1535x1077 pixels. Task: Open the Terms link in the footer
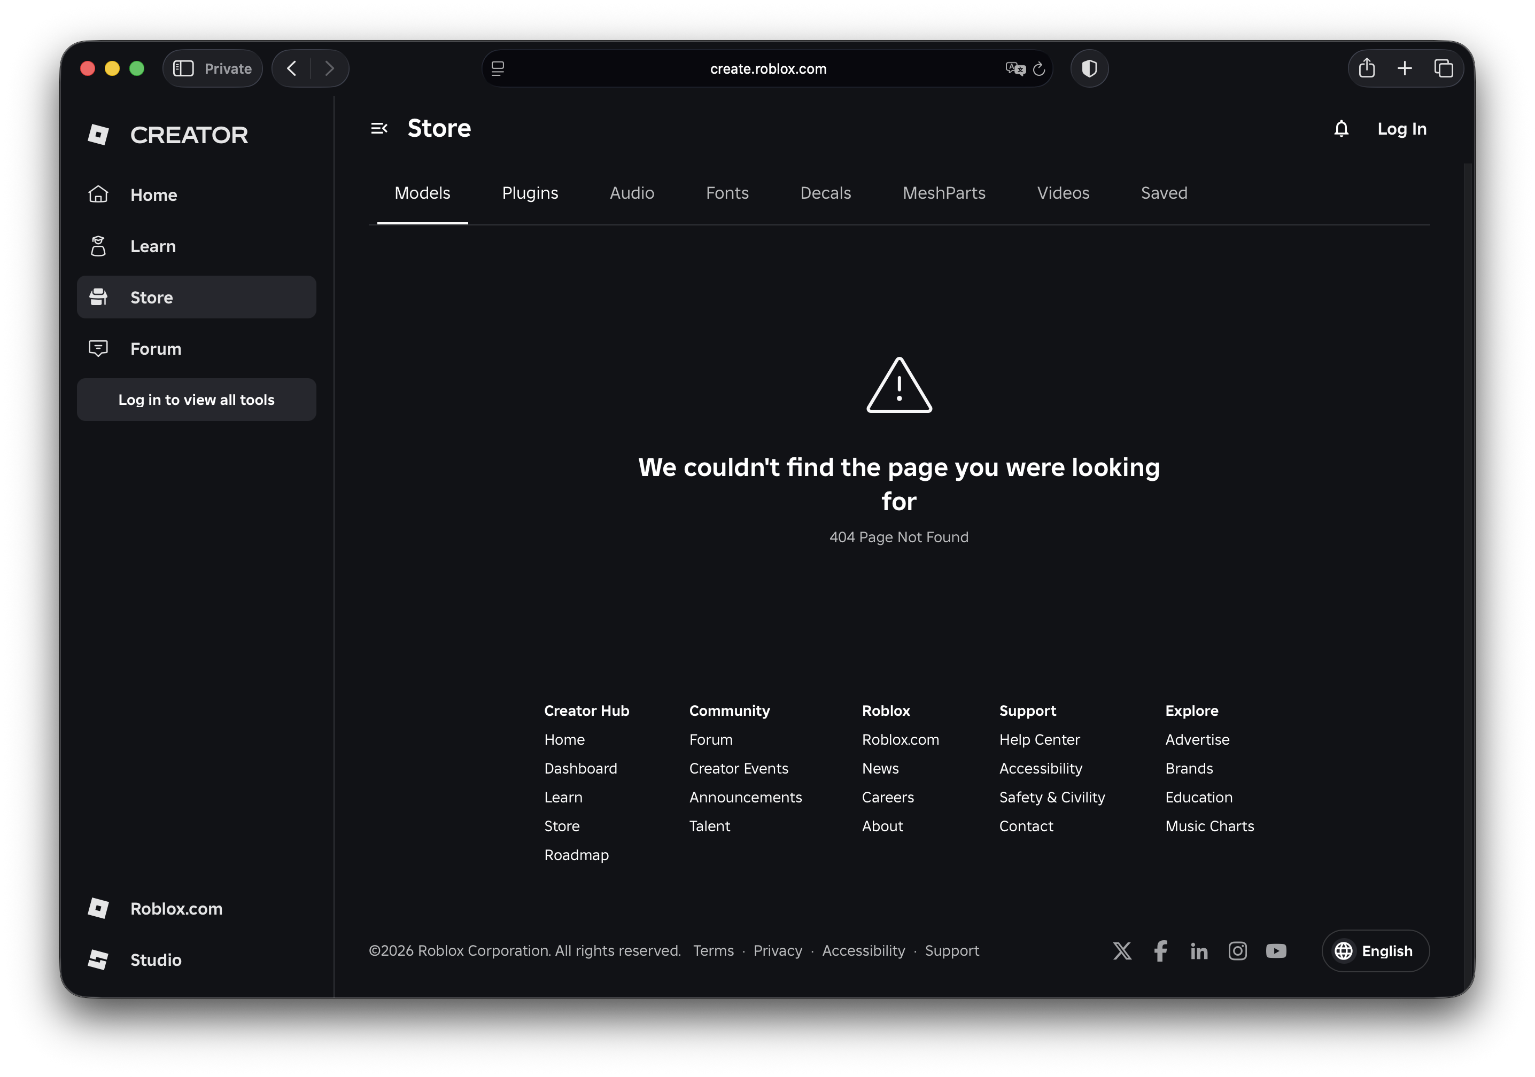coord(714,951)
